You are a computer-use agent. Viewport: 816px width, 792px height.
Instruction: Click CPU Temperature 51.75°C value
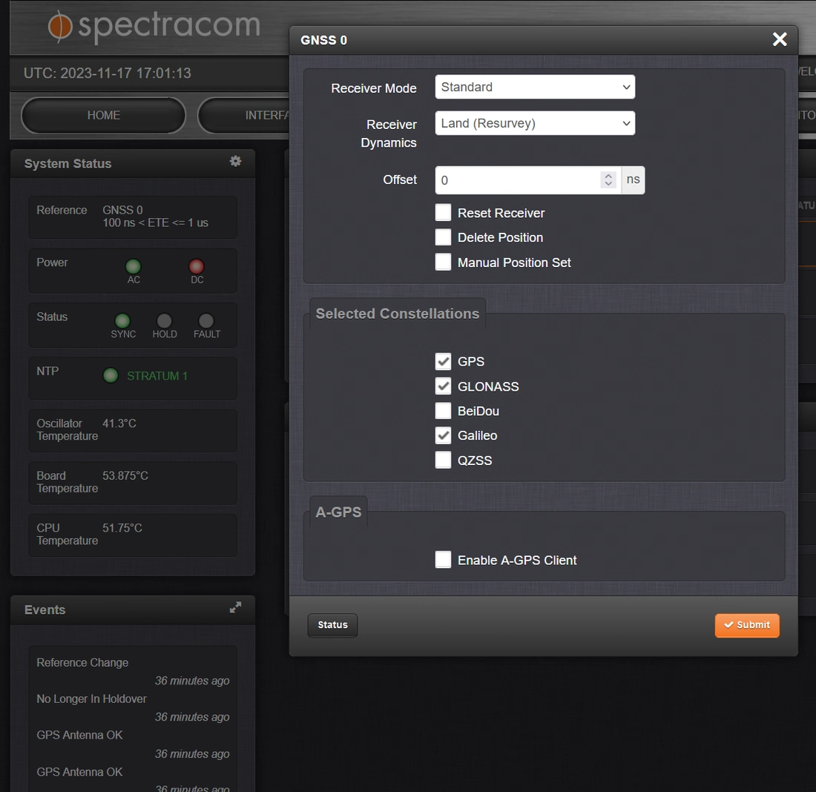pyautogui.click(x=122, y=528)
